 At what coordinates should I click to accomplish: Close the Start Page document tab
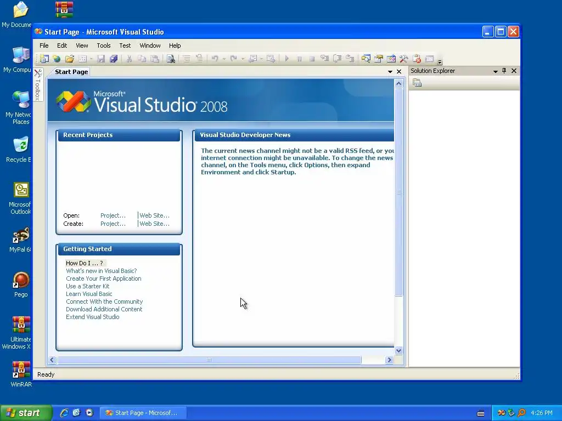coord(399,72)
